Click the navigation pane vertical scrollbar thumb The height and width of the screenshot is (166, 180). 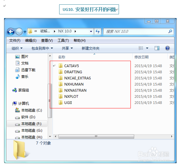click(x=50, y=101)
